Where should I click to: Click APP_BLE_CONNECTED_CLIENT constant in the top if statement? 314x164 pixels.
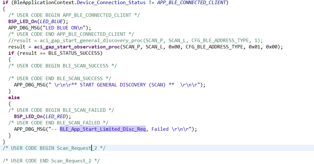pyautogui.click(x=192, y=3)
